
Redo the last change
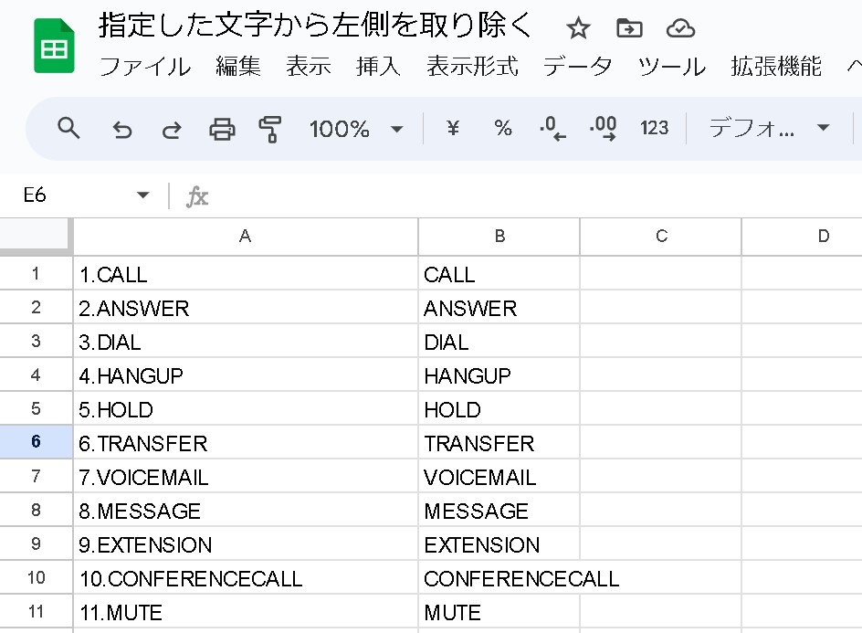pyautogui.click(x=170, y=129)
